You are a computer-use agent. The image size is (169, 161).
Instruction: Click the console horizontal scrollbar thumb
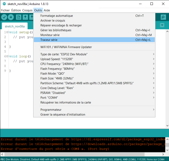coord(74,154)
